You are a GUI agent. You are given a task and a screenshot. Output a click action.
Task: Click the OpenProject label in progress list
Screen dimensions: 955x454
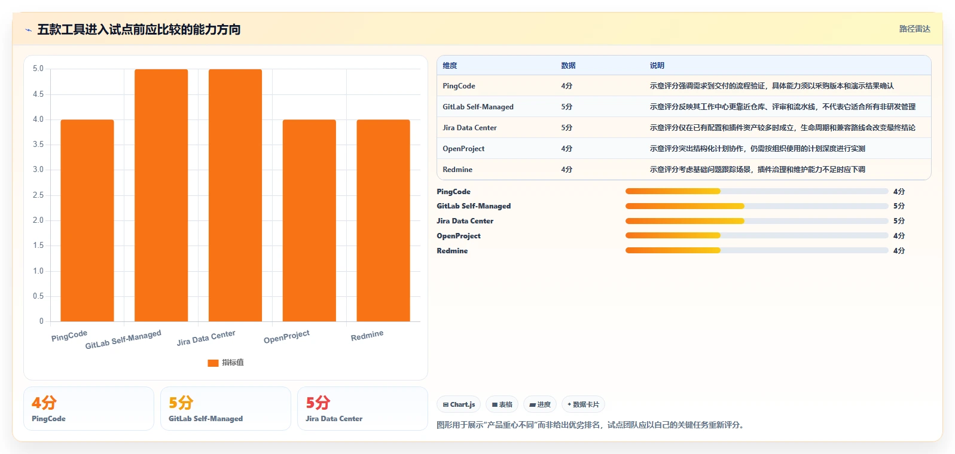pyautogui.click(x=459, y=236)
